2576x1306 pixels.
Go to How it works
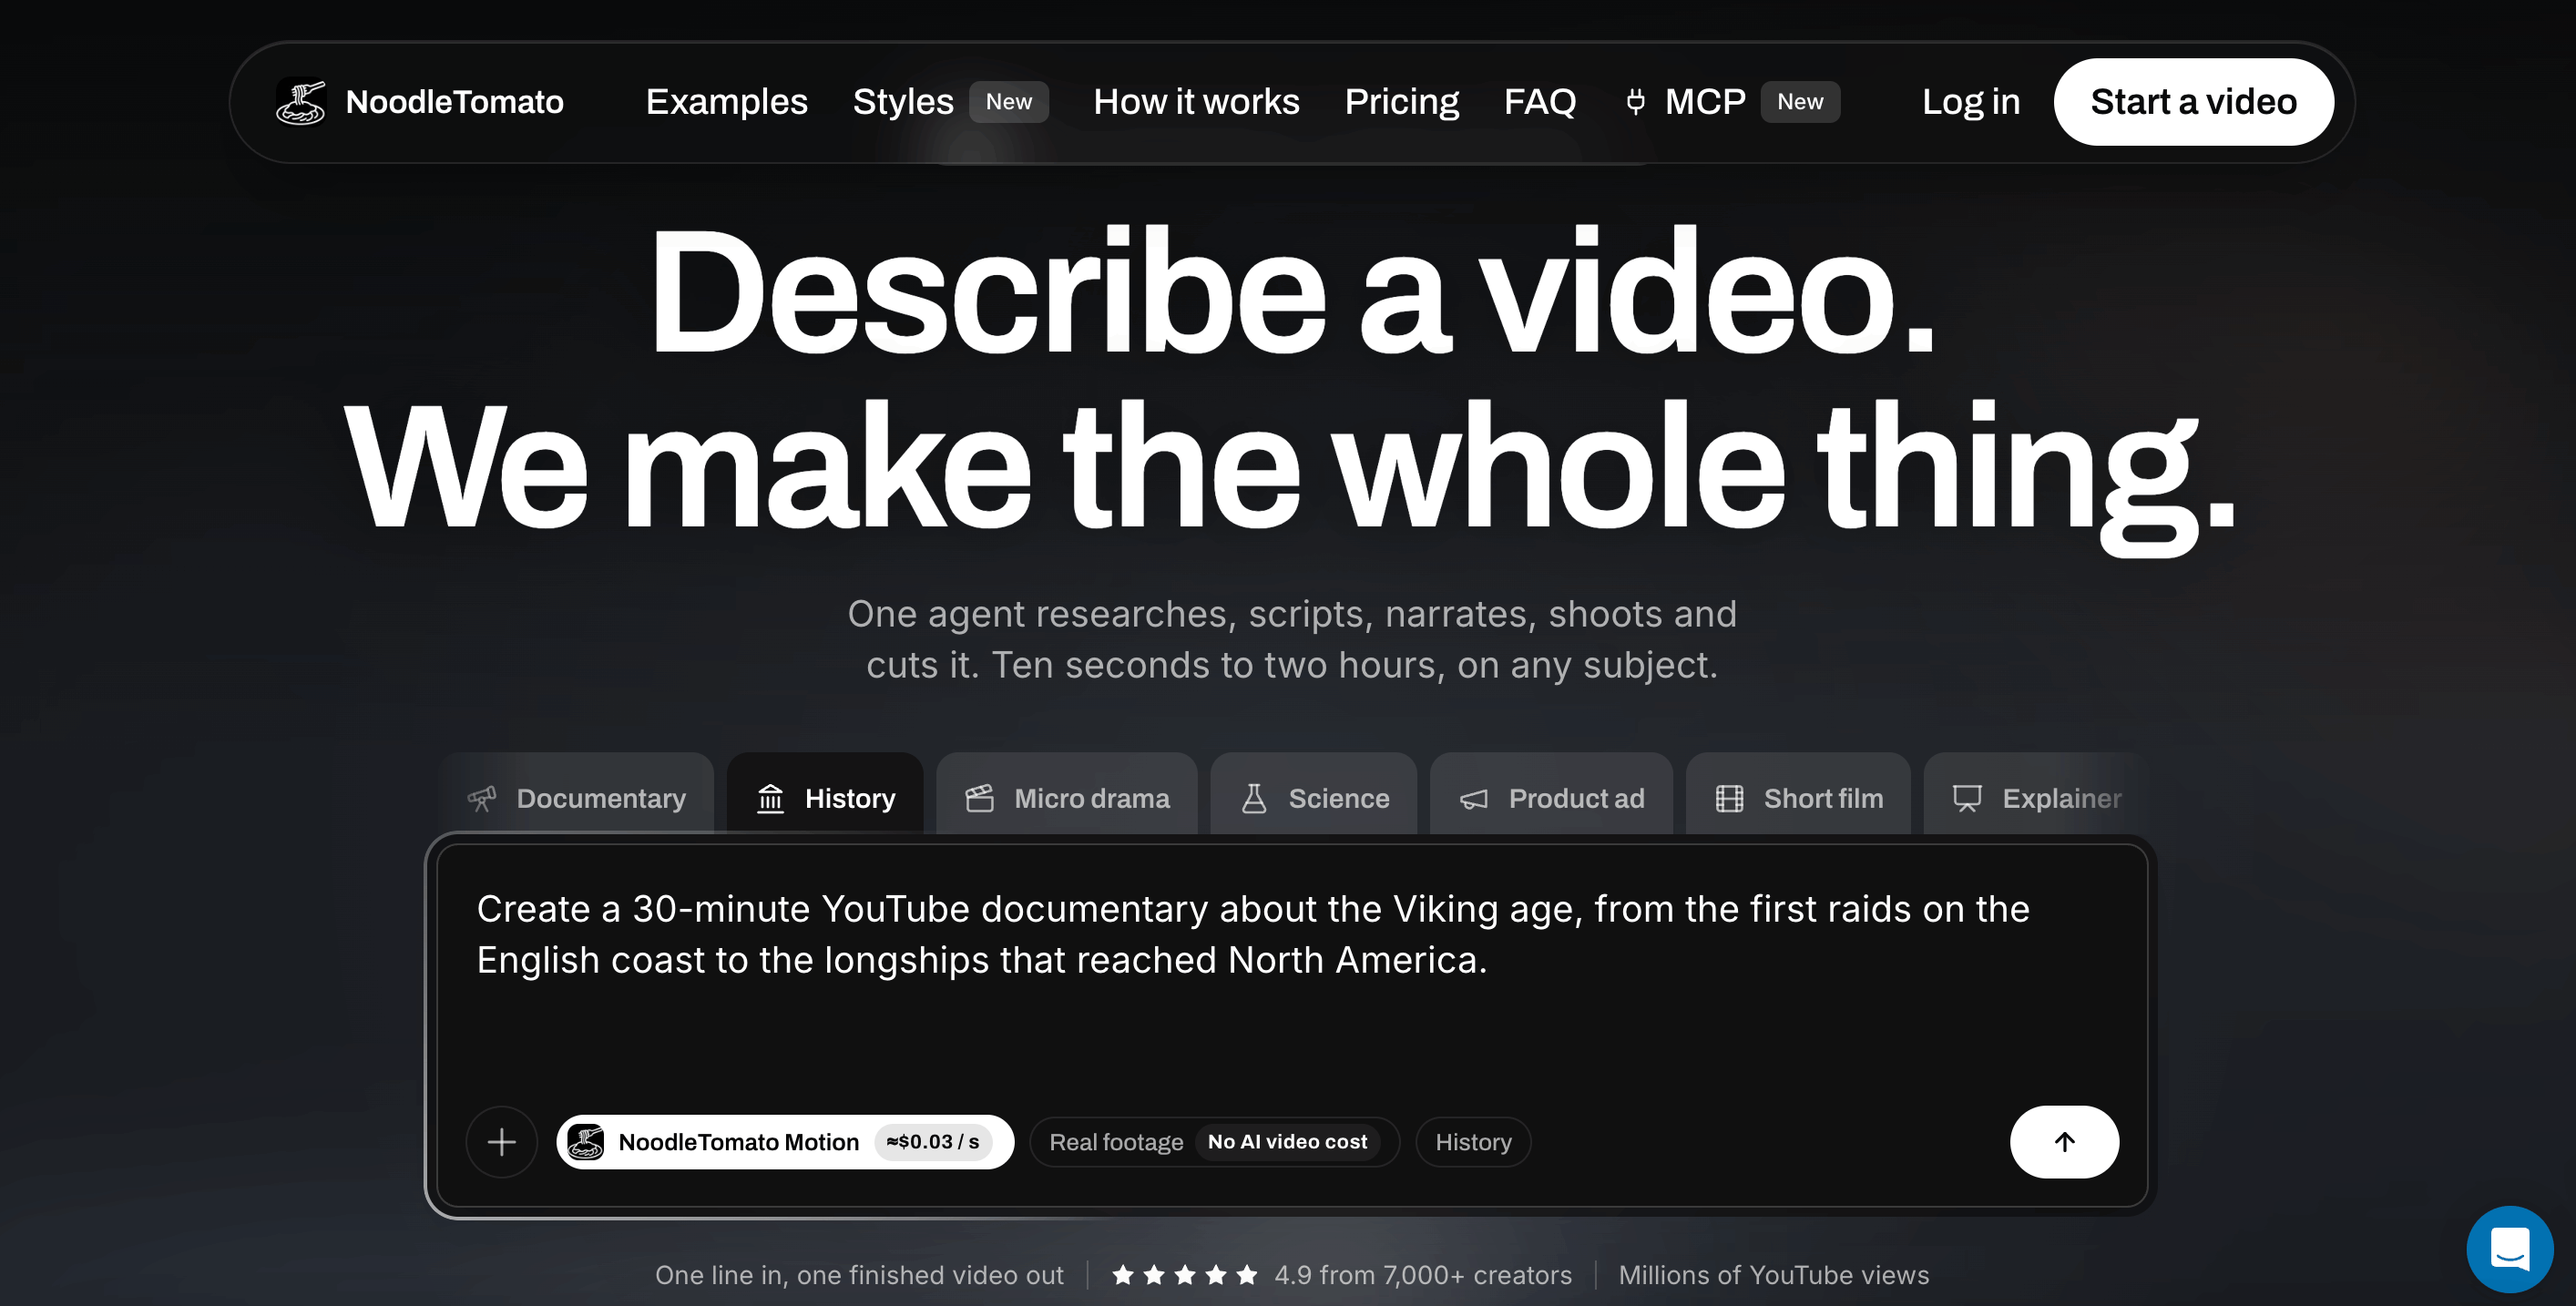click(1196, 102)
